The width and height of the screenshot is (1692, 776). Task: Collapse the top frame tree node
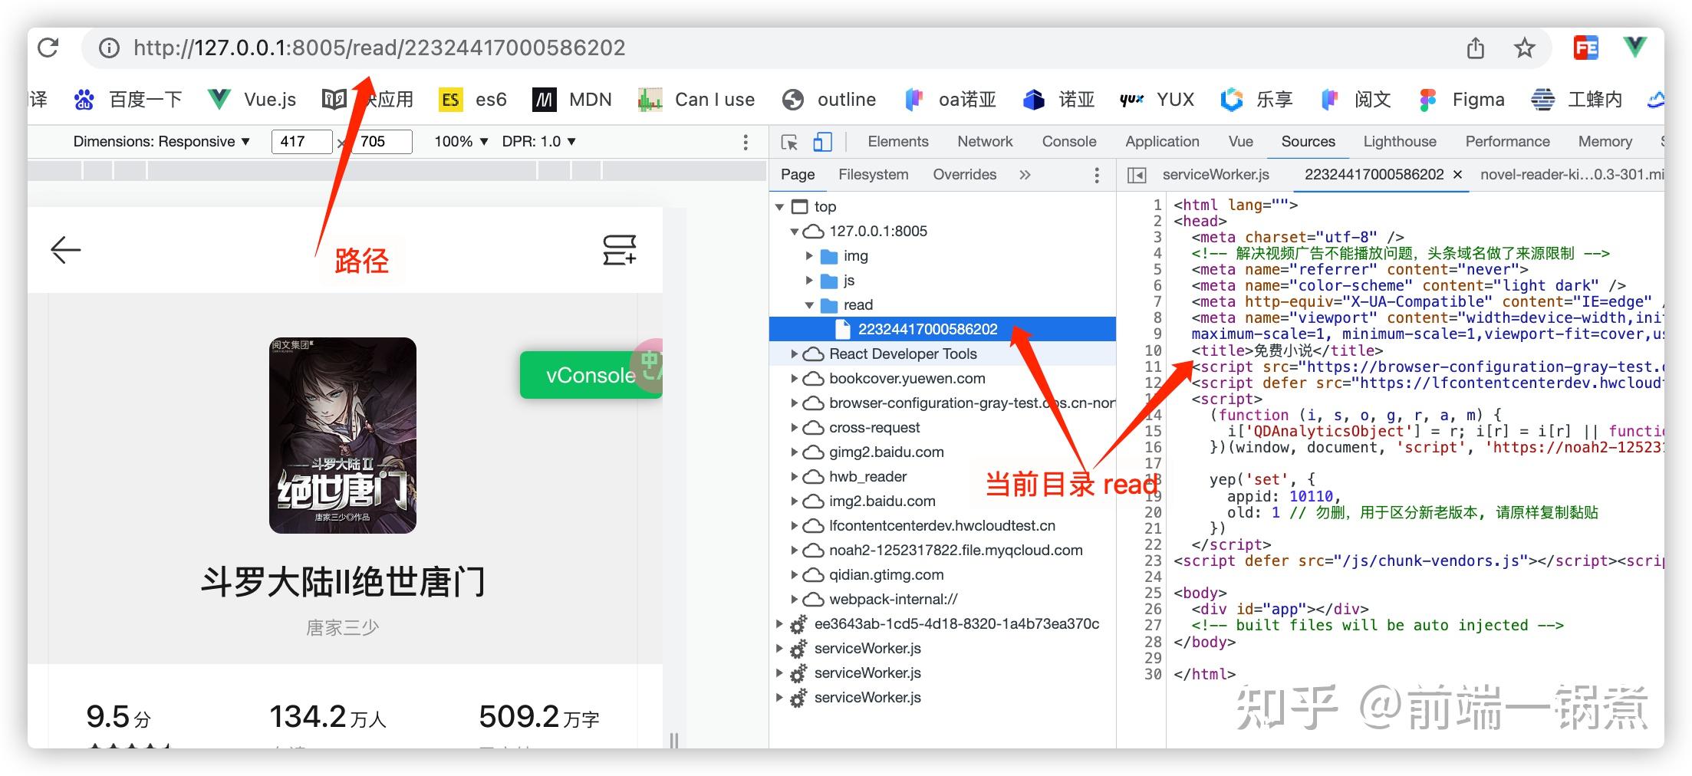point(780,207)
